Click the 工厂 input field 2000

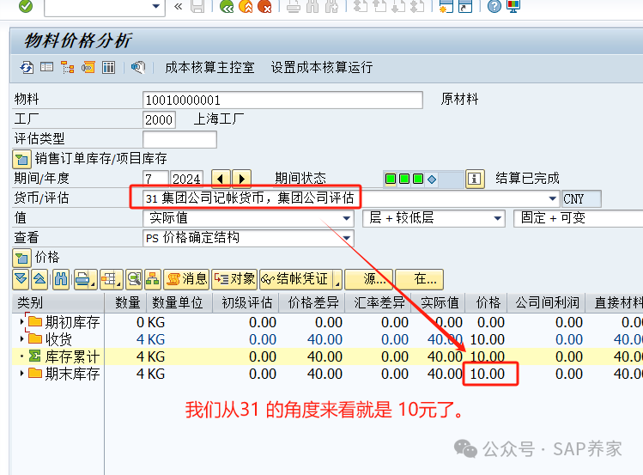[x=159, y=119]
